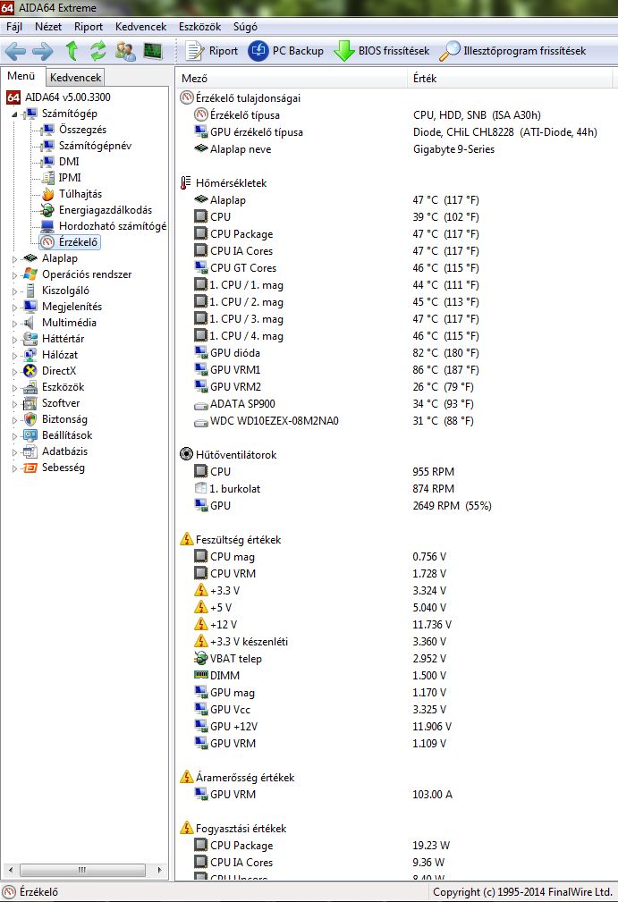Viewport: 618px width, 902px height.
Task: Click the Riport toolbar button
Action: (211, 51)
